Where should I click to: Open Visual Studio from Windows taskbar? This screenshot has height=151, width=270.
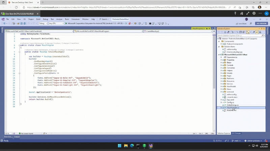(151, 146)
